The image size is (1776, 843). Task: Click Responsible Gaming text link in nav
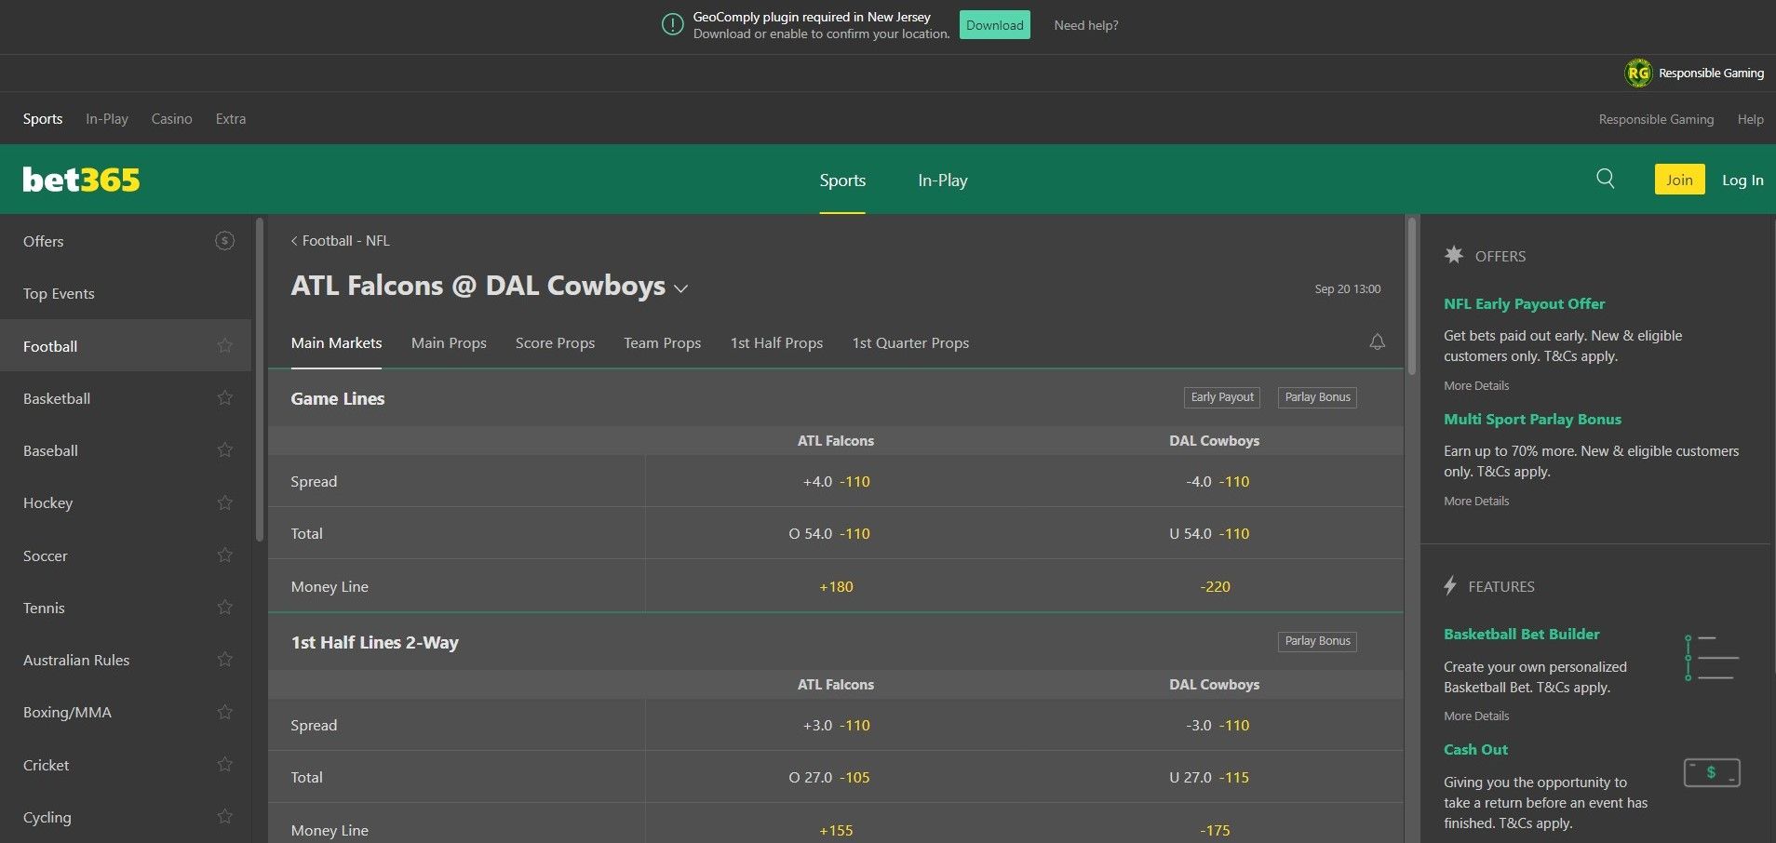[x=1656, y=119]
